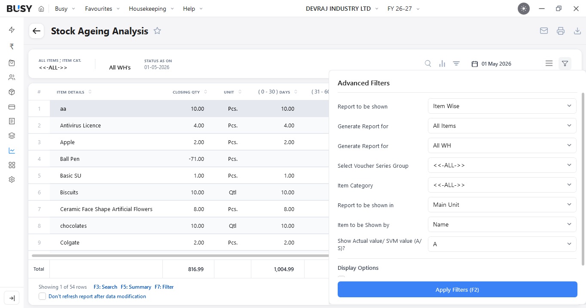Open the layers sidebar icon
This screenshot has width=586, height=308.
tap(12, 136)
